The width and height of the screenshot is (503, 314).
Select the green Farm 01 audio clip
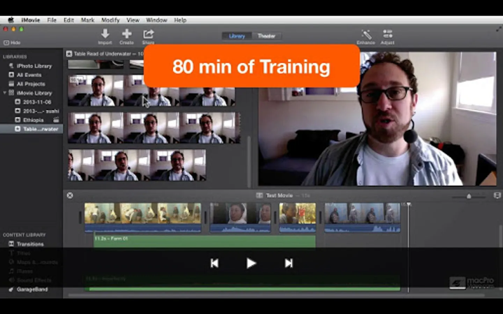pos(204,241)
